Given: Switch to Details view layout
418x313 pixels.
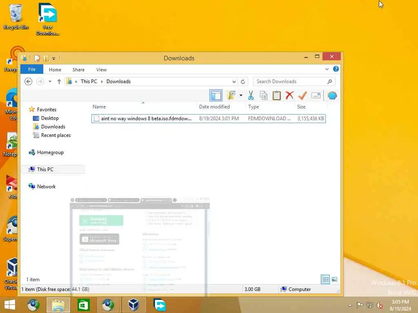Looking at the screenshot, I should pyautogui.click(x=325, y=279).
